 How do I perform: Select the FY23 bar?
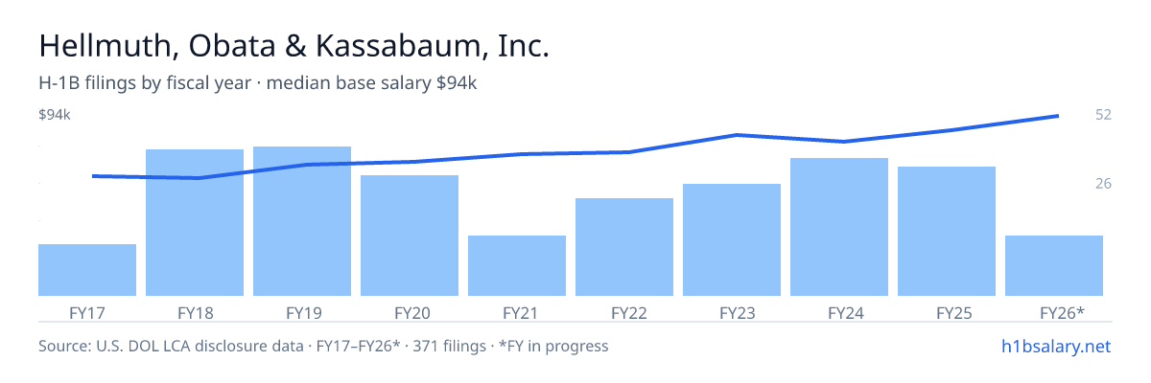(x=732, y=239)
